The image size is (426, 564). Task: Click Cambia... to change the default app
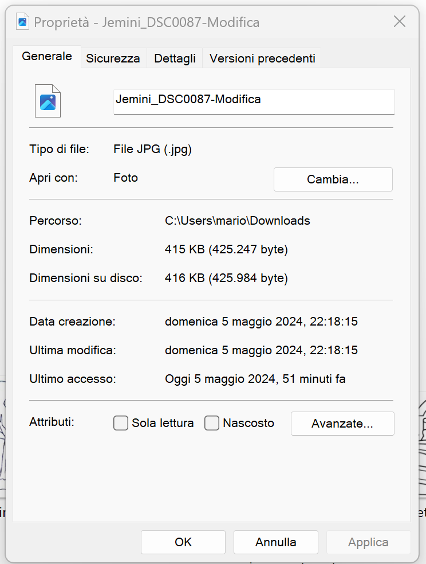(x=333, y=179)
